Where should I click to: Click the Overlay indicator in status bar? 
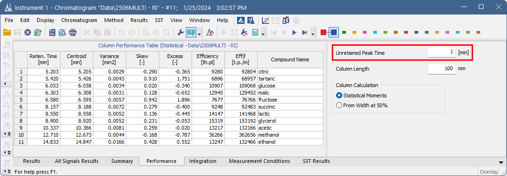click(x=489, y=172)
